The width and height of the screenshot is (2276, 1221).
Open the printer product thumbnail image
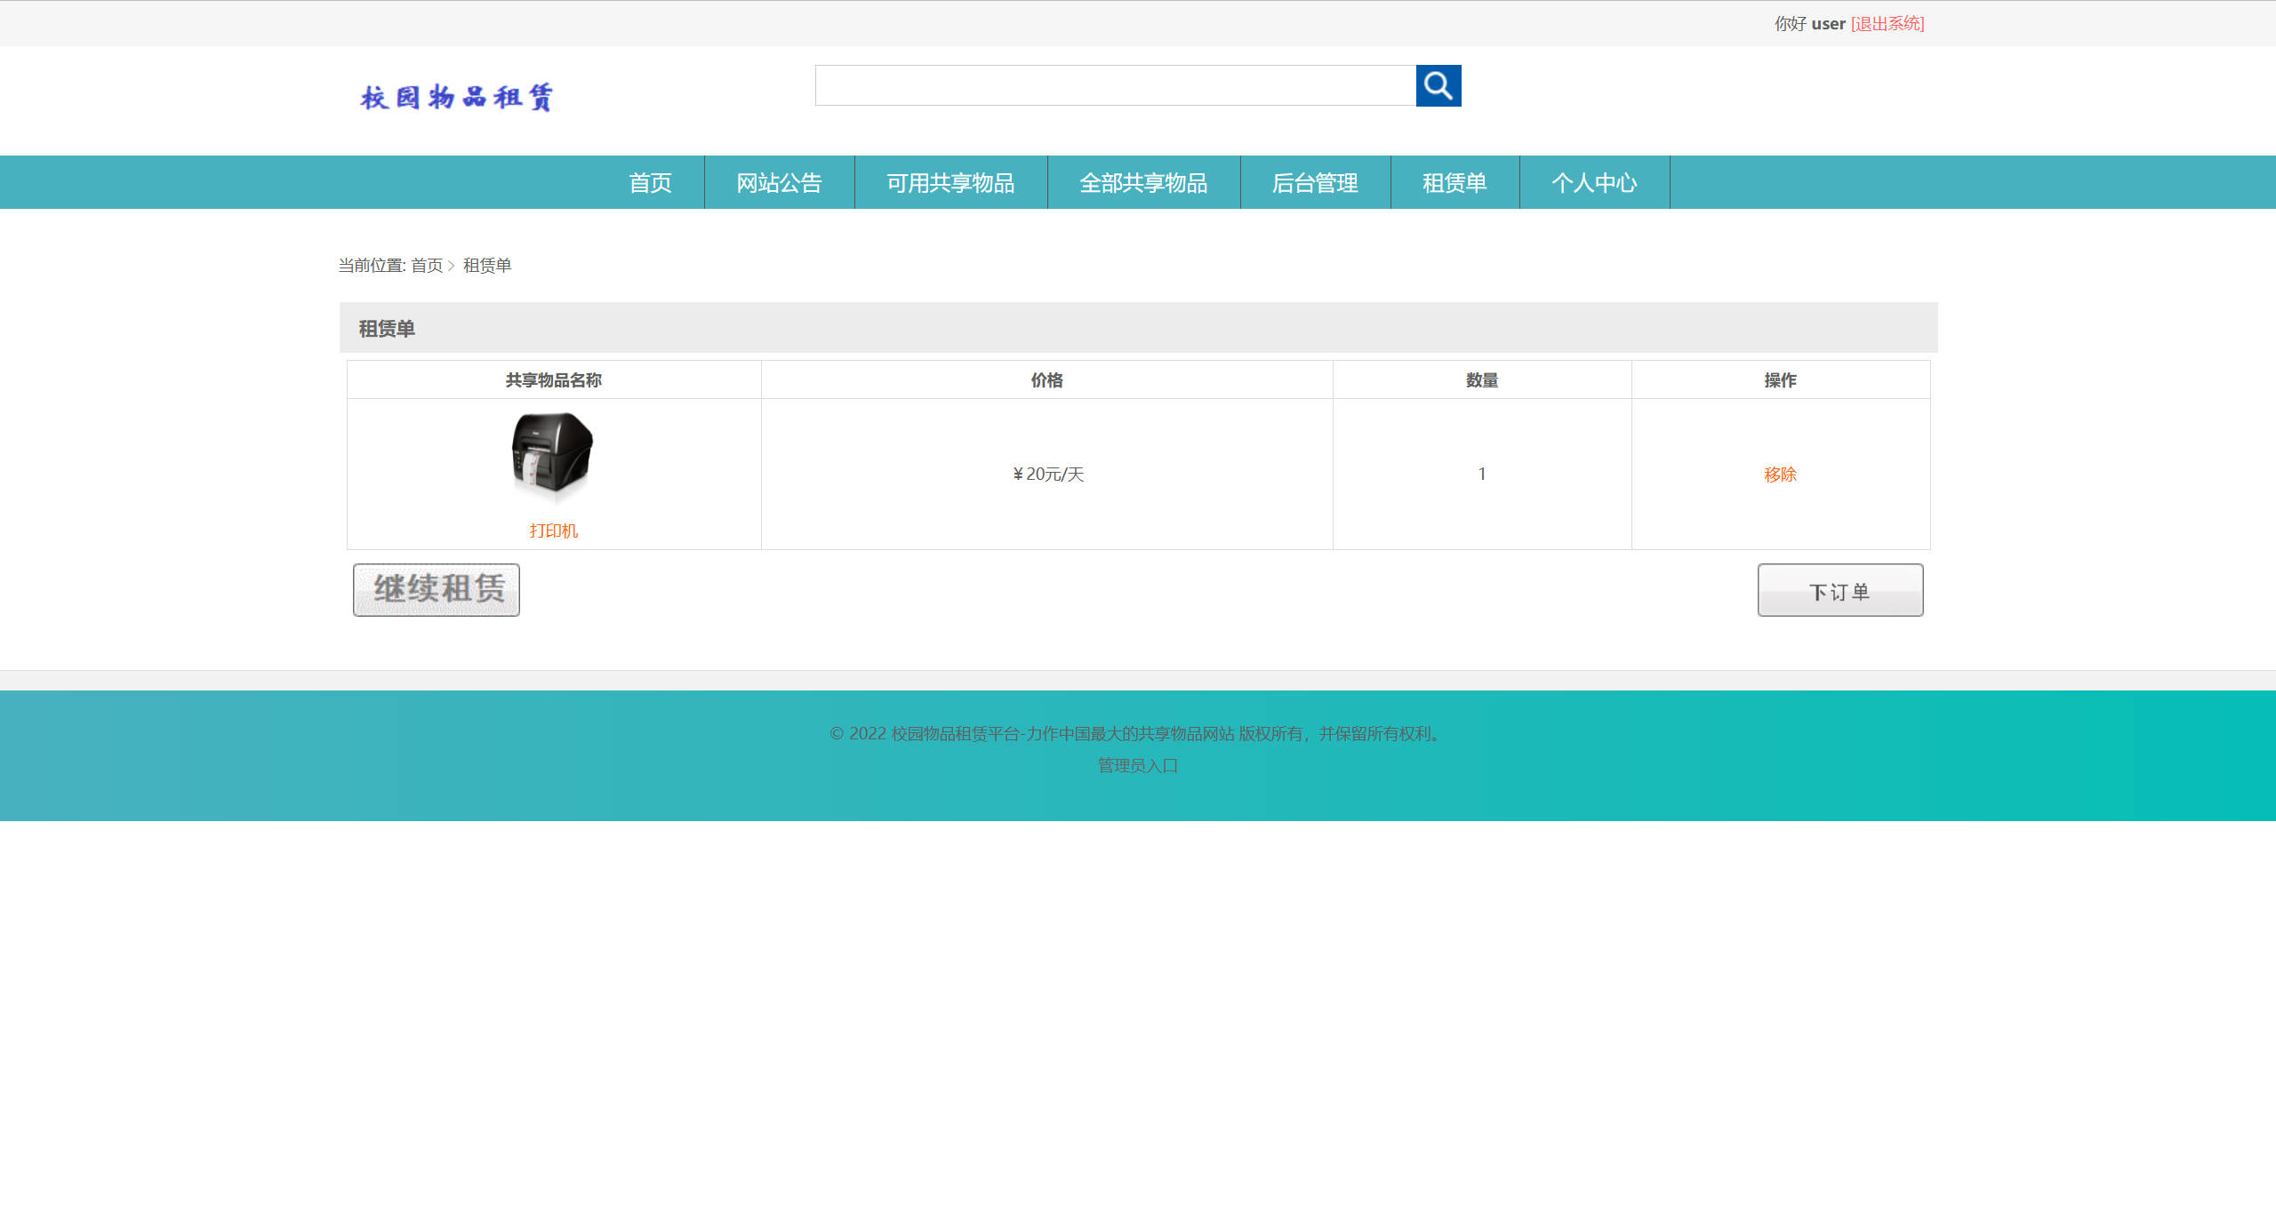click(x=553, y=455)
